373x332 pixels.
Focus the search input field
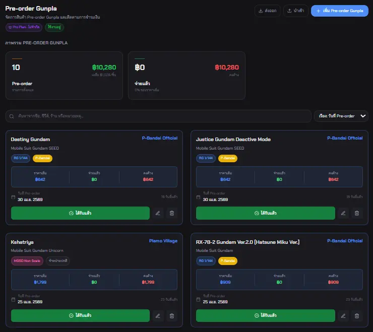click(x=158, y=116)
